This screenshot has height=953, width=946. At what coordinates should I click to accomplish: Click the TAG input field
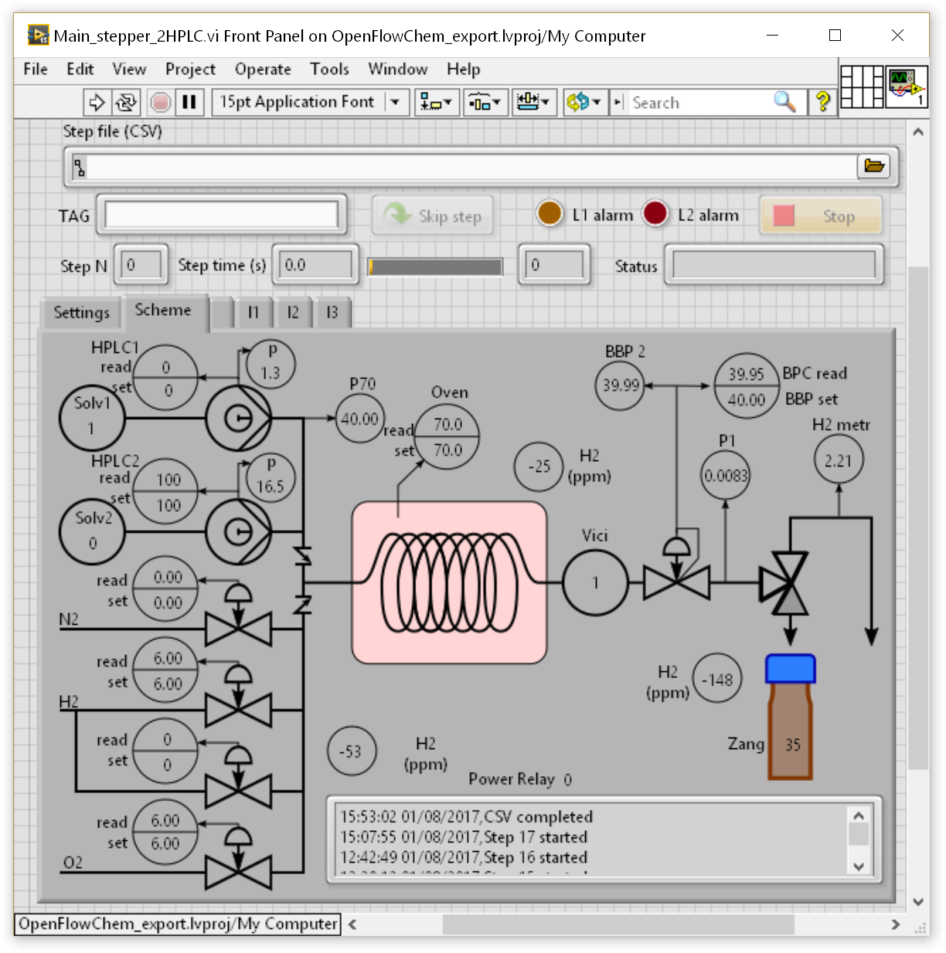click(221, 215)
